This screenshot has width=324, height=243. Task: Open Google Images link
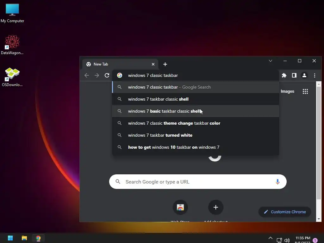[x=287, y=91]
